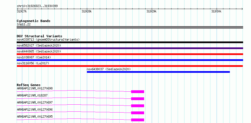Select the magenta exon of NM_001270696
This screenshot has height=123, width=251.
tap(138, 113)
